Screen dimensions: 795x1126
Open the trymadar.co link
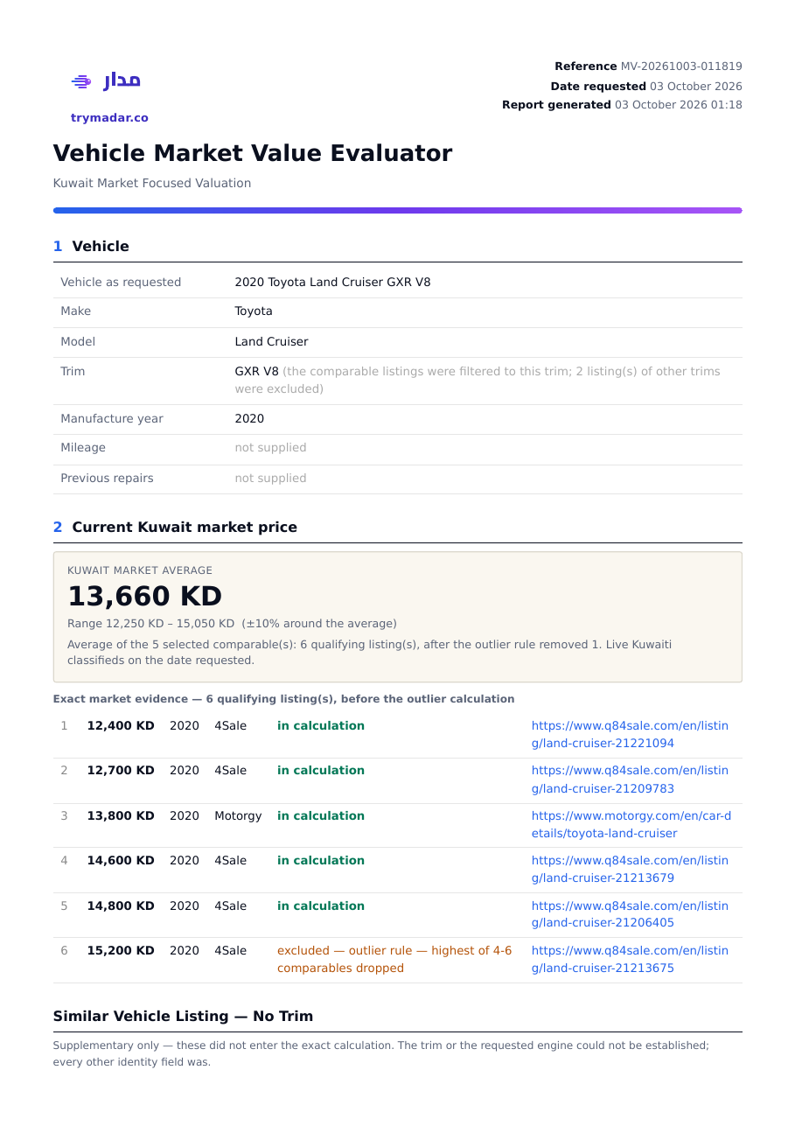[109, 118]
